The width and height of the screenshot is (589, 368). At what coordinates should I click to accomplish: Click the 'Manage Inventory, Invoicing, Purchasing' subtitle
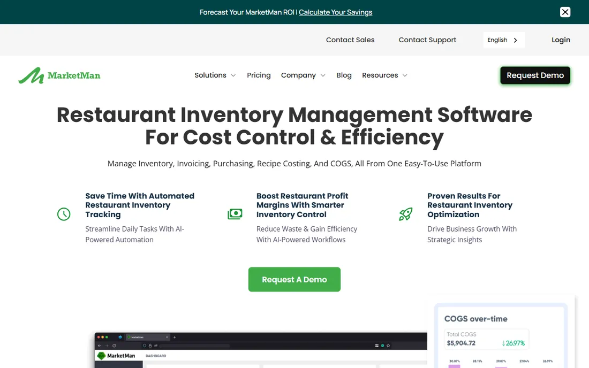294,164
